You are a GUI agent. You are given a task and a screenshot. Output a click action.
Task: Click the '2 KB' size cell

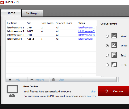point(29,28)
